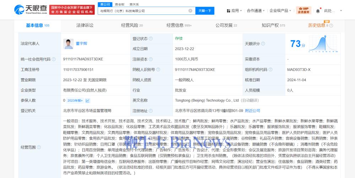355x178 pixels.
Task: Select the registered address text
Action: click(209, 111)
